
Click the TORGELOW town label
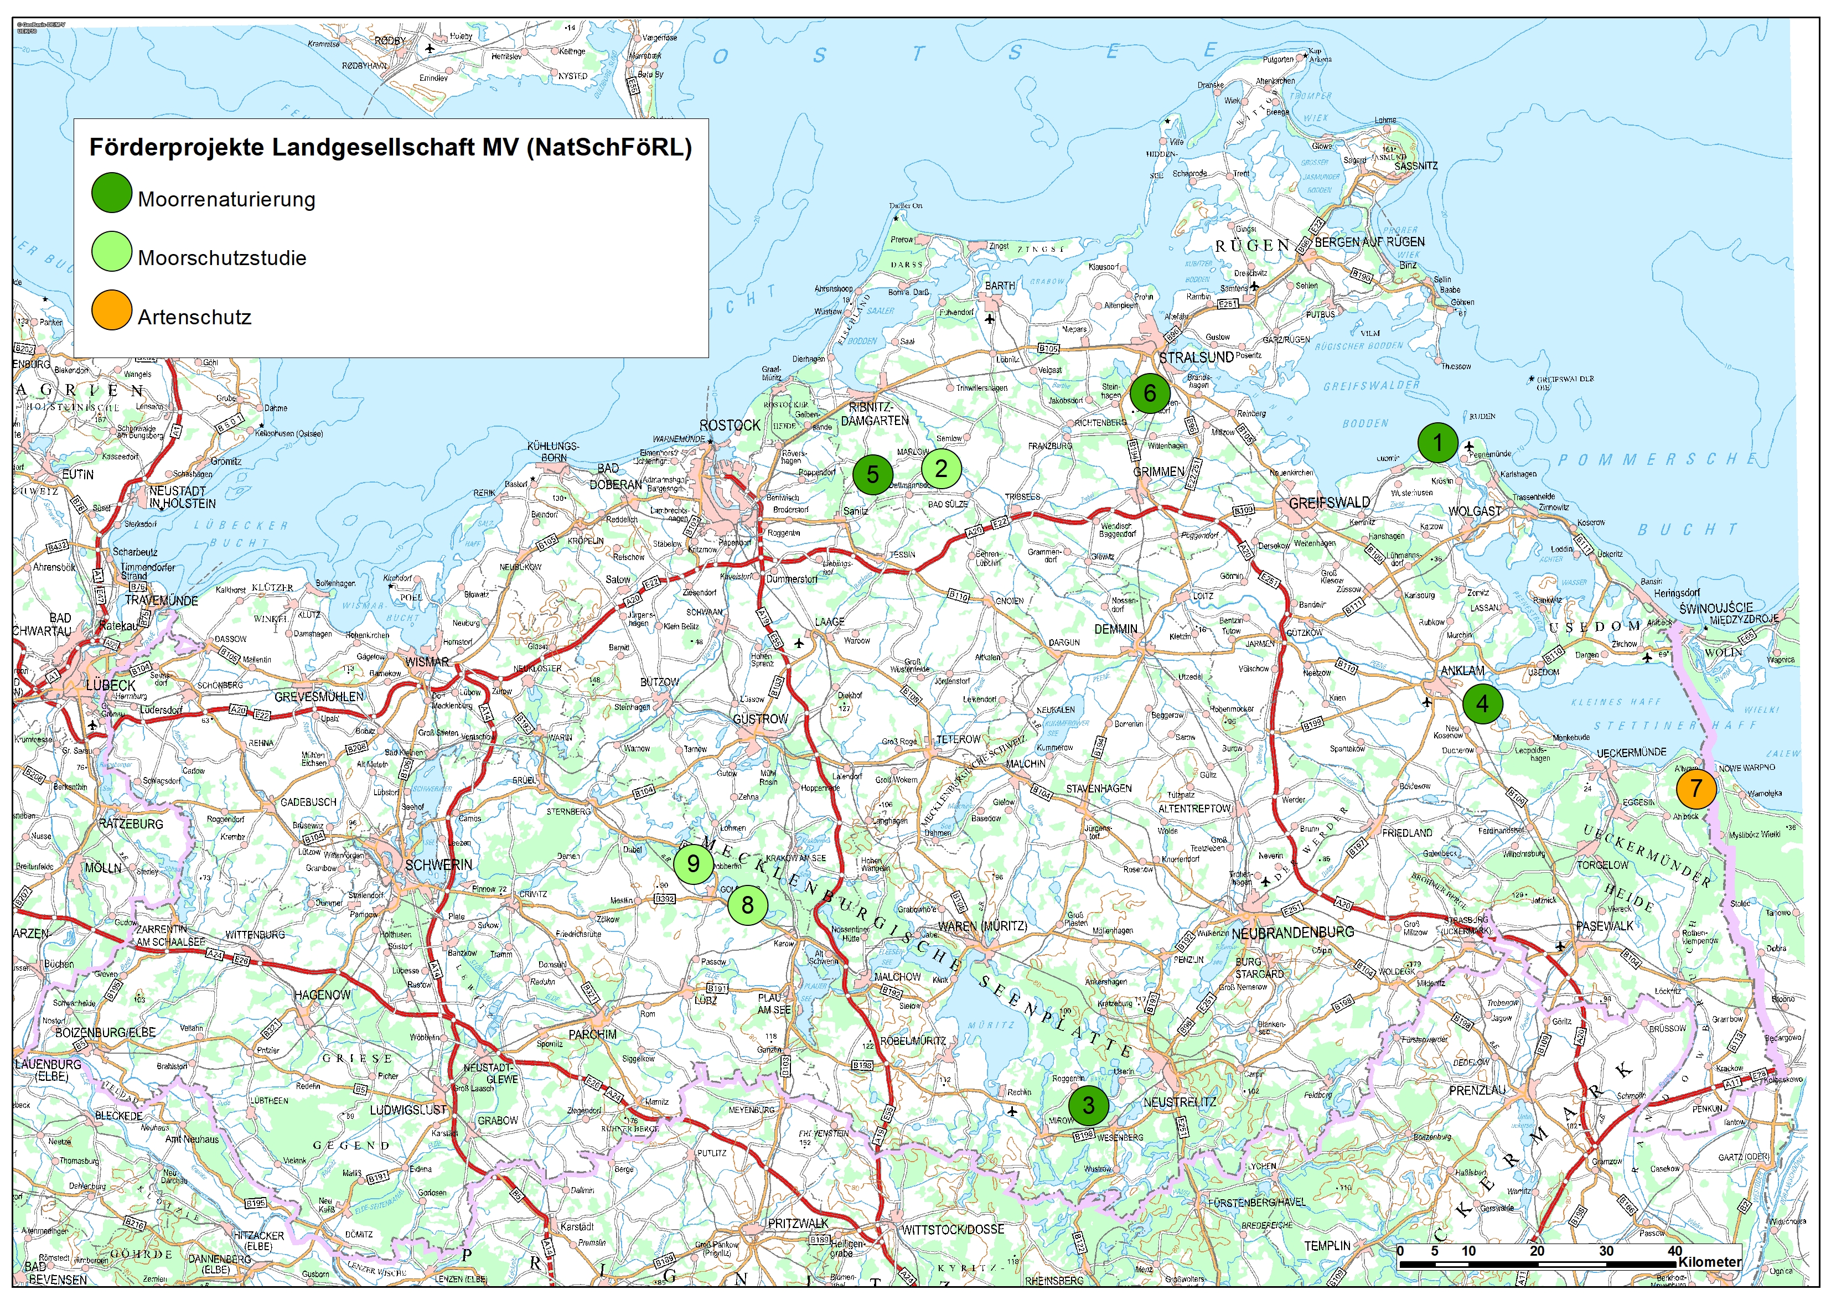[1603, 864]
